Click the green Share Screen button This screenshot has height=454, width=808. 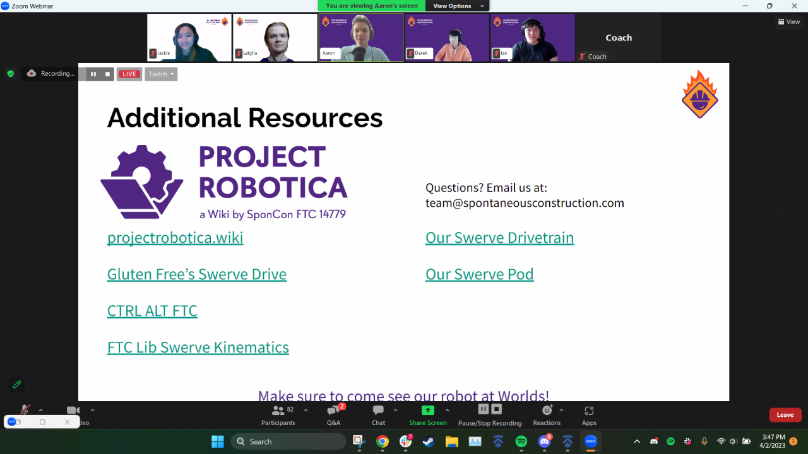[x=428, y=416]
